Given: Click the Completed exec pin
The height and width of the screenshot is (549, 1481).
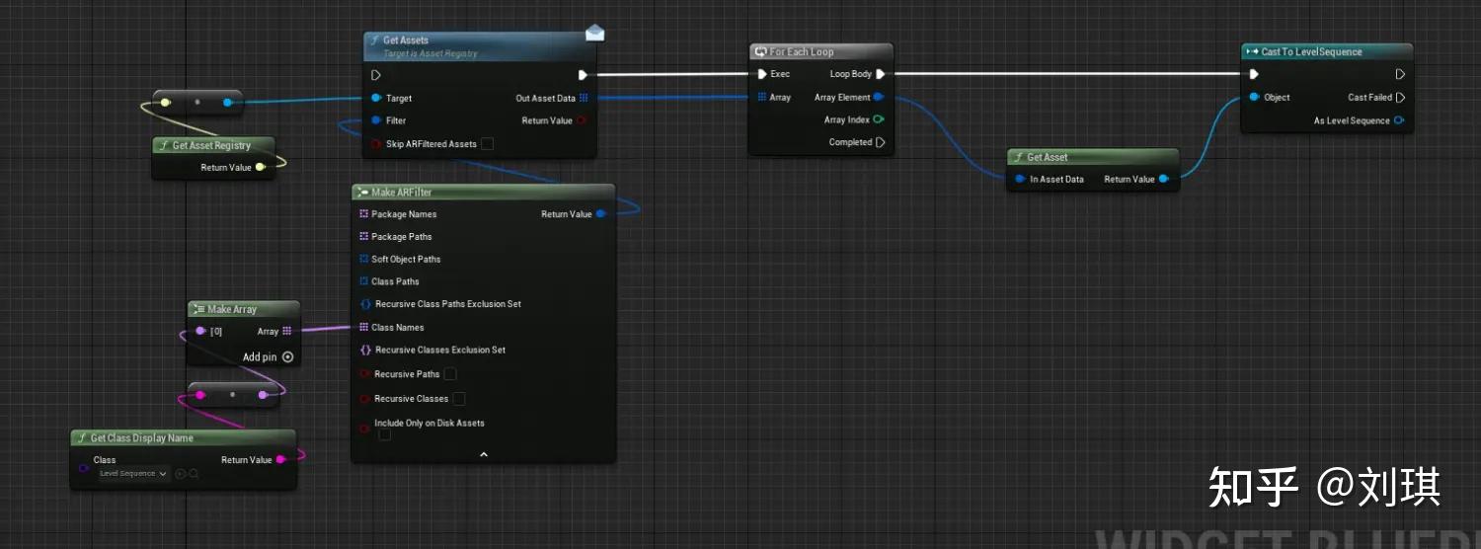Looking at the screenshot, I should tap(881, 142).
